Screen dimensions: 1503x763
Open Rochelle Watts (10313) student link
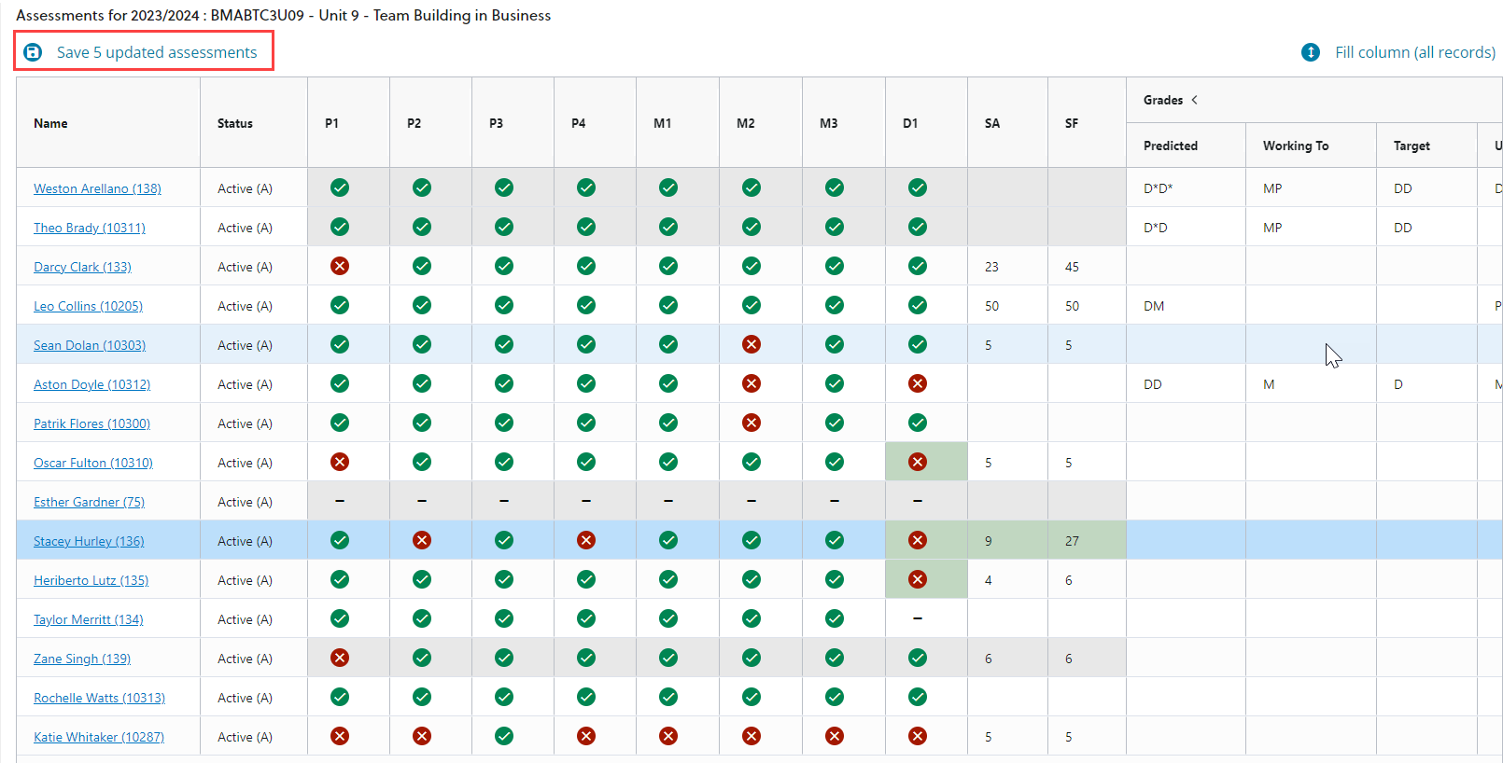pyautogui.click(x=99, y=698)
